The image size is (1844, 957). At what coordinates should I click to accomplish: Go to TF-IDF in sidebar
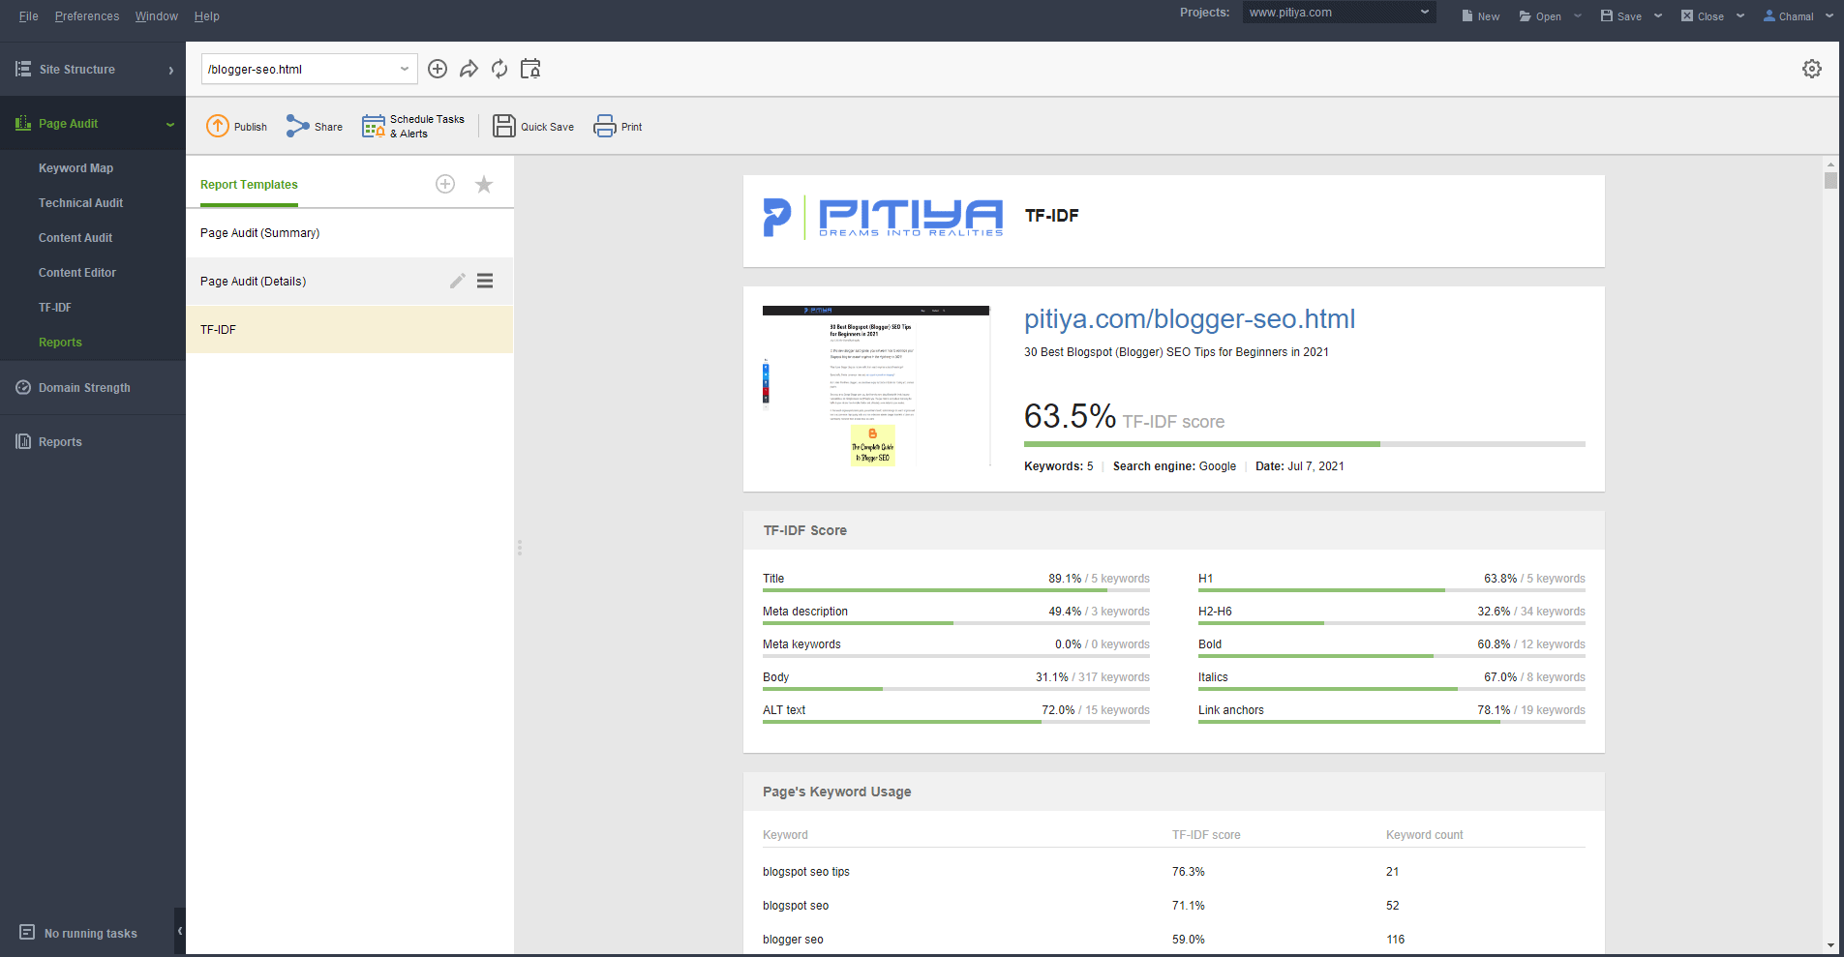(55, 307)
